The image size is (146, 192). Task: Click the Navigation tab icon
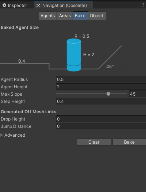point(38,5)
